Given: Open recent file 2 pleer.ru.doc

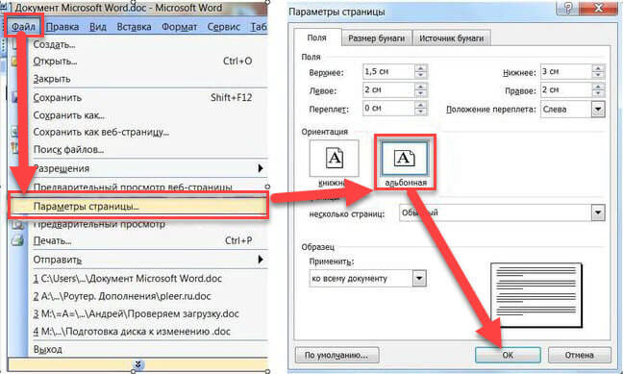Looking at the screenshot, I should click(121, 296).
